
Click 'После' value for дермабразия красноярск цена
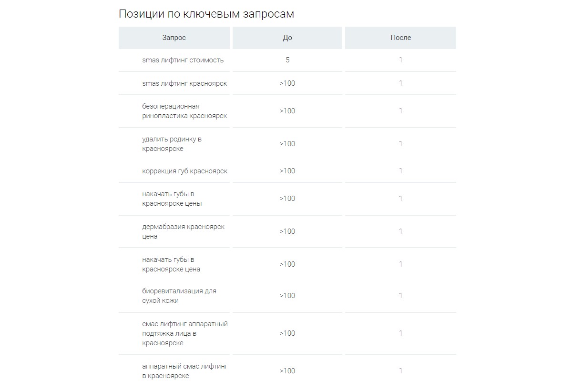click(400, 231)
